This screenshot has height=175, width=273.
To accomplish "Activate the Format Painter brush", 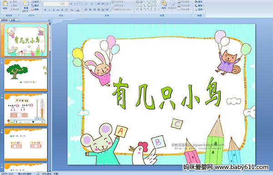I will [11, 10].
